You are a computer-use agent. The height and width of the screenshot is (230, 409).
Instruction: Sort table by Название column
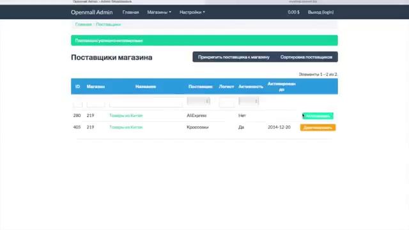click(146, 87)
